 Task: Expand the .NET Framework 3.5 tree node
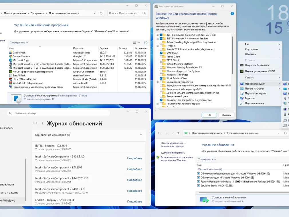click(x=157, y=35)
